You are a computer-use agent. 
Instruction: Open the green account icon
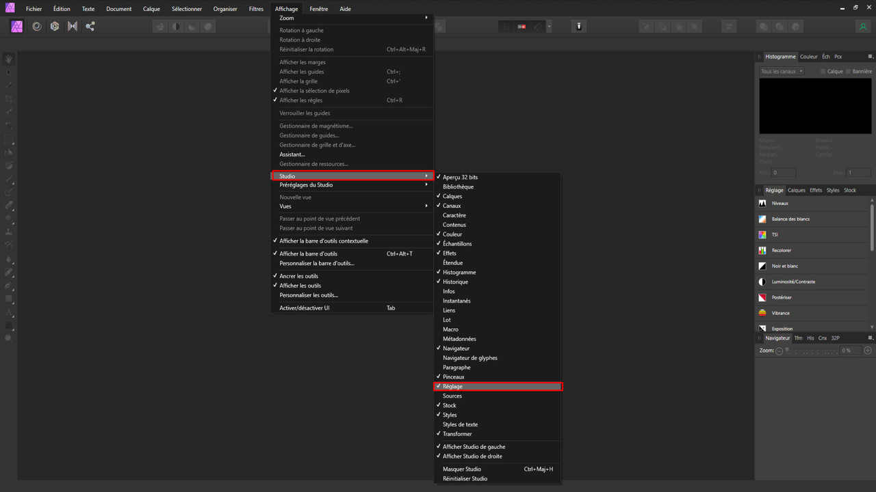pos(863,27)
